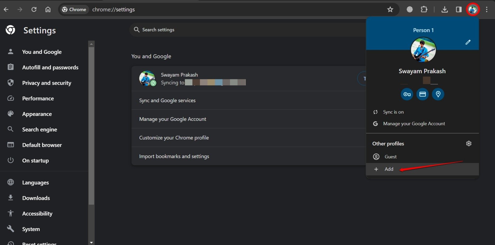Viewport: 495px width, 245px height.
Task: Click the pencil edit icon for Person 1
Action: [x=468, y=42]
